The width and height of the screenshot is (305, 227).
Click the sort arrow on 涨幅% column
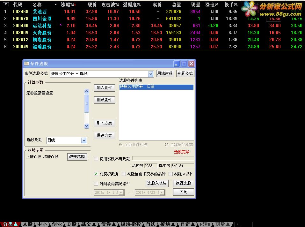[75, 4]
